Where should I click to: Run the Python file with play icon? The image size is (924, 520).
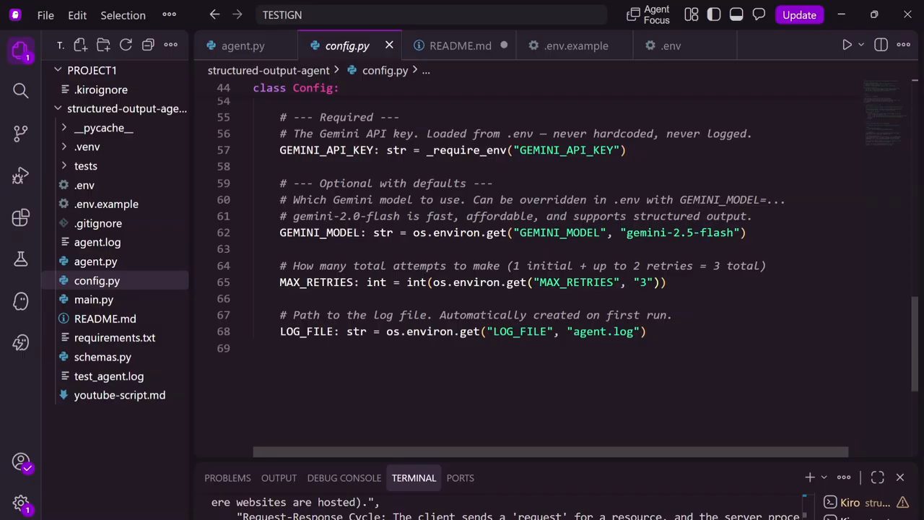pos(847,45)
